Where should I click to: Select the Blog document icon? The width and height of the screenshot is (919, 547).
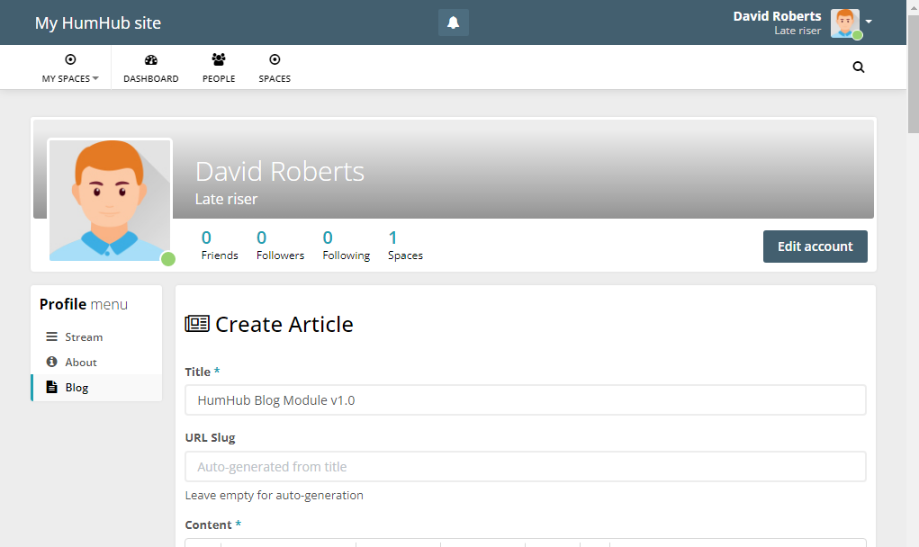tap(51, 387)
